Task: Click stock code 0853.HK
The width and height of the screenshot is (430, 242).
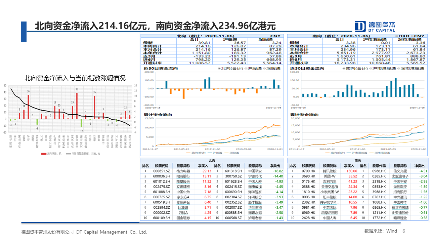Action: (378, 187)
